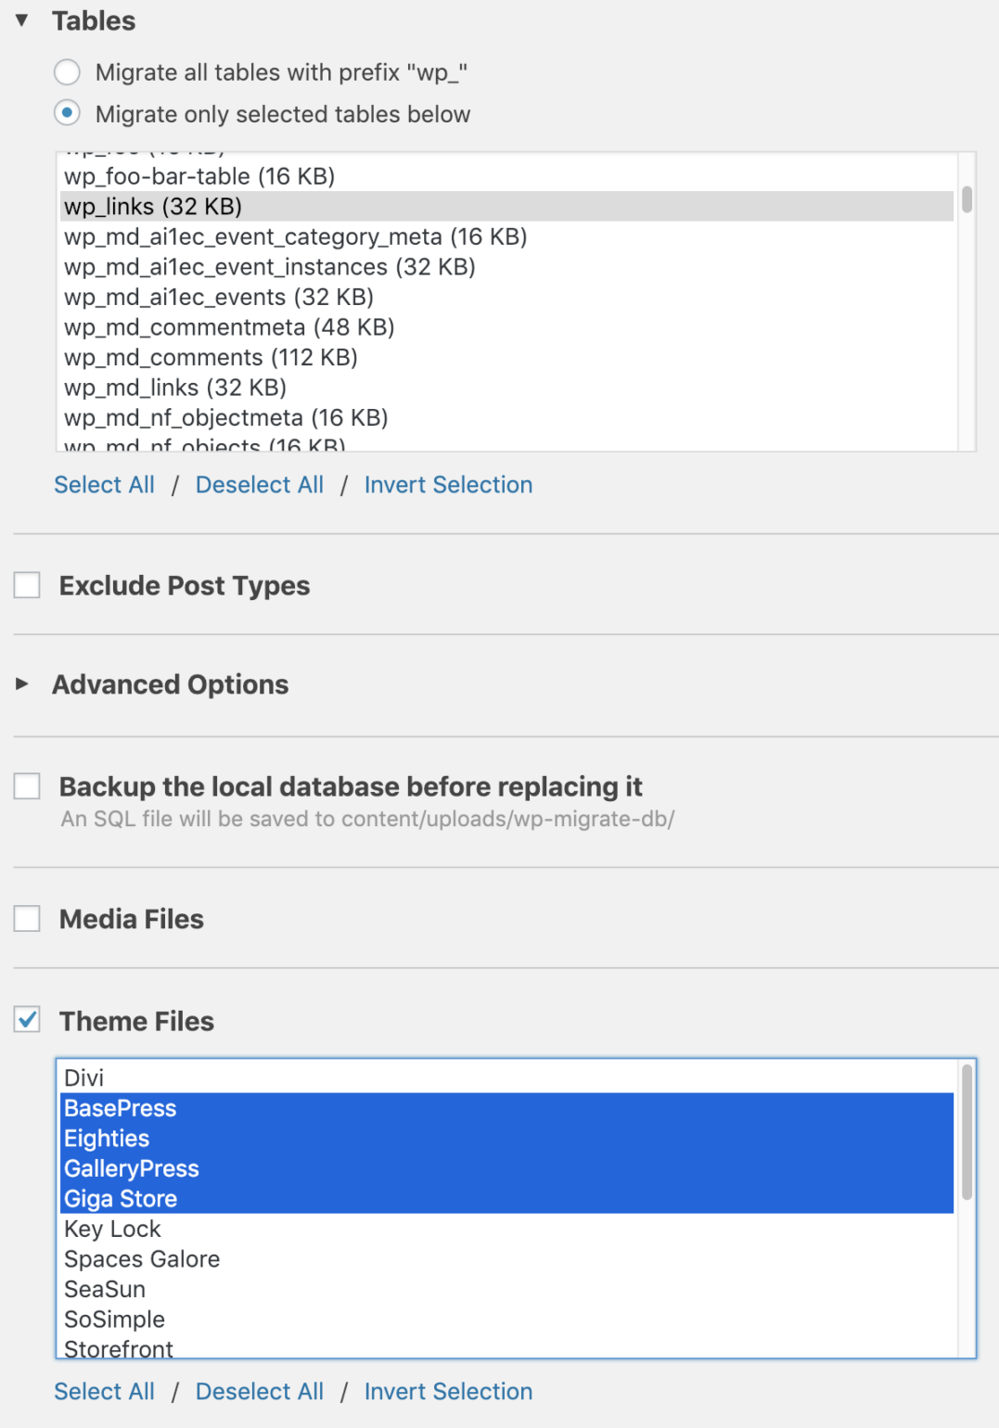Click Select All under the tables list
This screenshot has height=1428, width=999.
[x=104, y=485]
